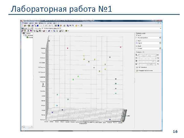Open the dropdown arrow beside the star icon

tap(78, 26)
